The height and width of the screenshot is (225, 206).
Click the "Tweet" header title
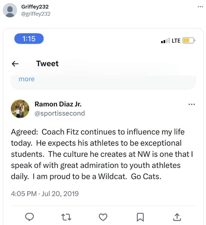pyautogui.click(x=47, y=64)
